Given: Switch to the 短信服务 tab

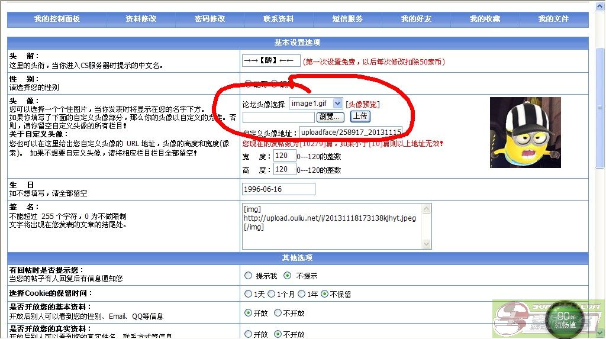Looking at the screenshot, I should tap(347, 19).
